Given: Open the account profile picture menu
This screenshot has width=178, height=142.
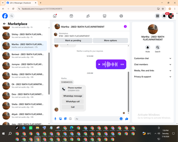Looking at the screenshot, I should click(171, 16).
